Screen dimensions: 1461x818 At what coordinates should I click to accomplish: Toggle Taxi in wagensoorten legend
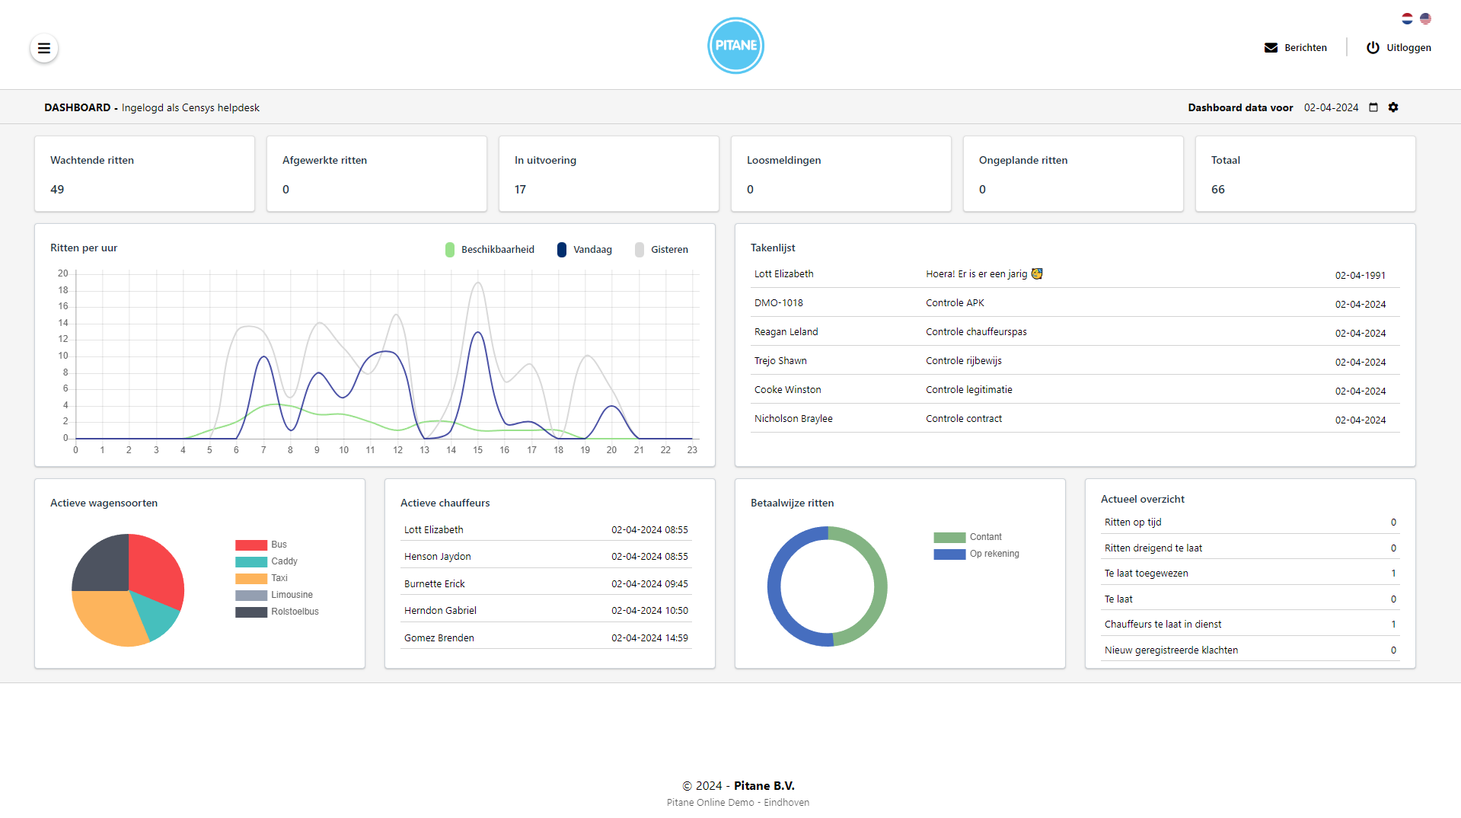(262, 578)
